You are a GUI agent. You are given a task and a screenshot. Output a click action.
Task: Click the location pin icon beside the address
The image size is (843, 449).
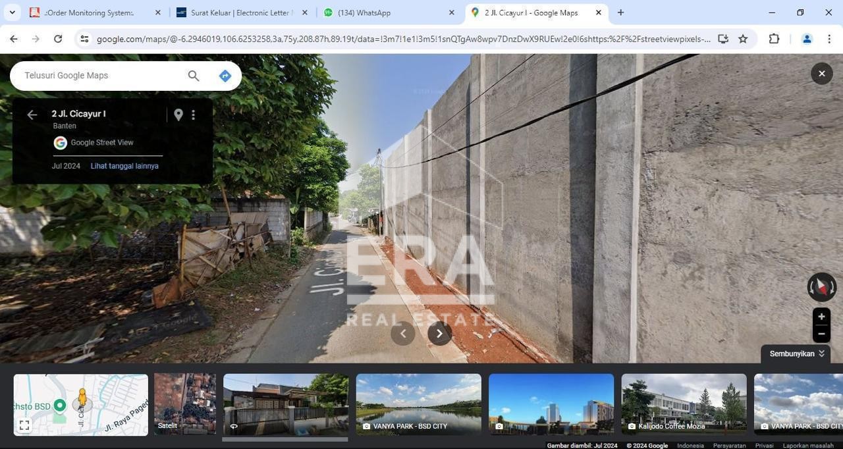click(x=178, y=115)
